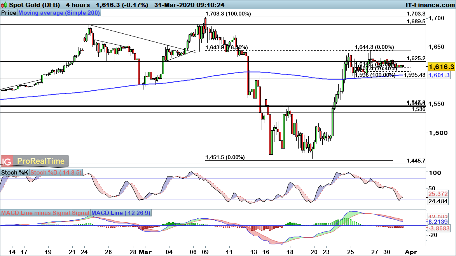456x256 pixels.
Task: Click the candlestick chart icon beside Spot Gold title
Action: [4, 5]
